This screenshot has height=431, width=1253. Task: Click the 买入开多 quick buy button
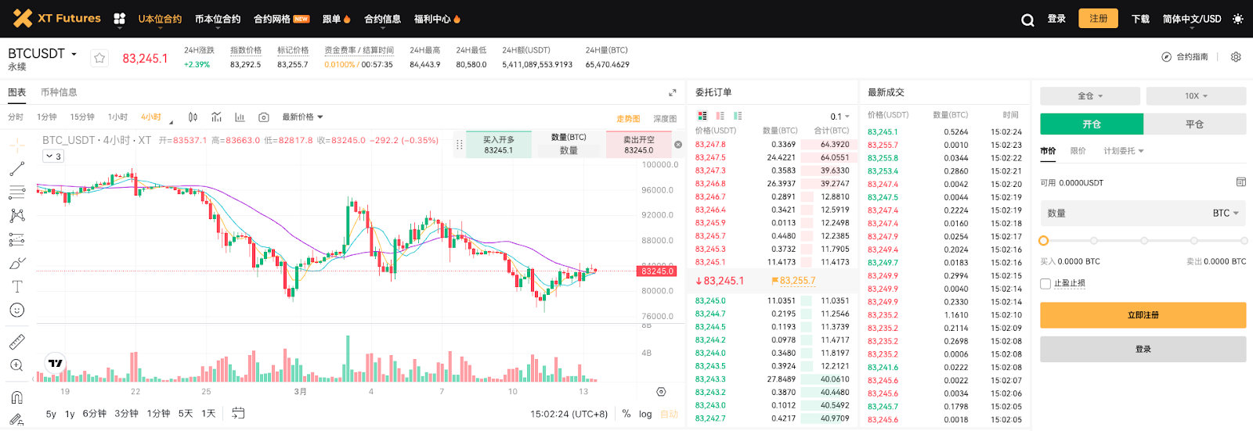click(498, 145)
